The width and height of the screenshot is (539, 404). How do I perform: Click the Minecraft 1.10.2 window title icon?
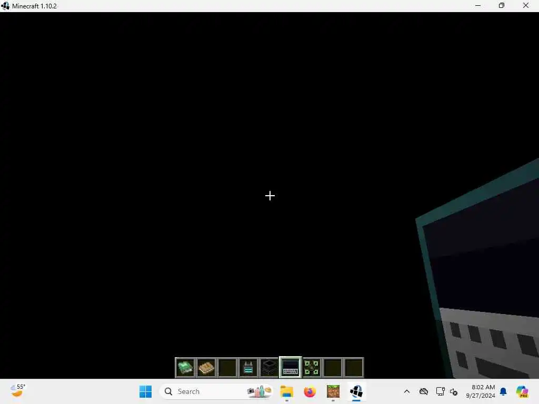[5, 6]
